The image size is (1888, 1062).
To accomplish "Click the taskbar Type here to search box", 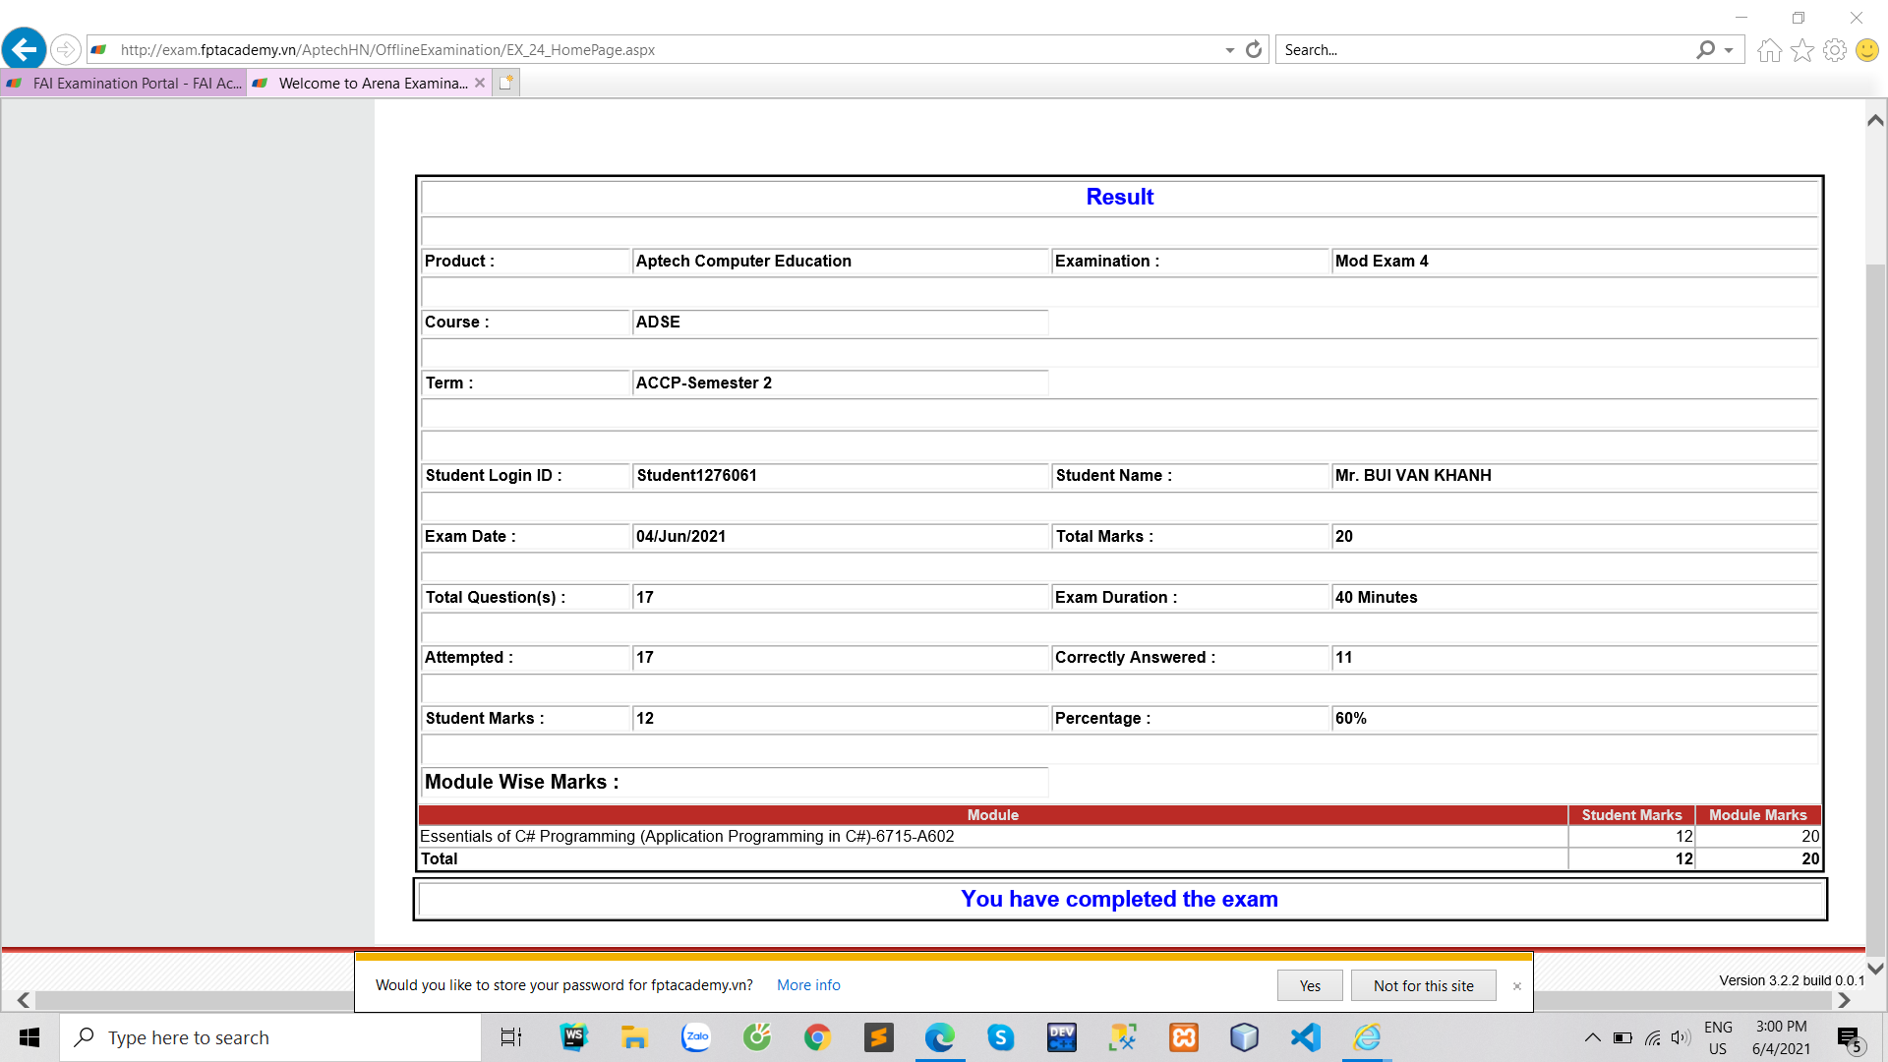I will click(270, 1037).
